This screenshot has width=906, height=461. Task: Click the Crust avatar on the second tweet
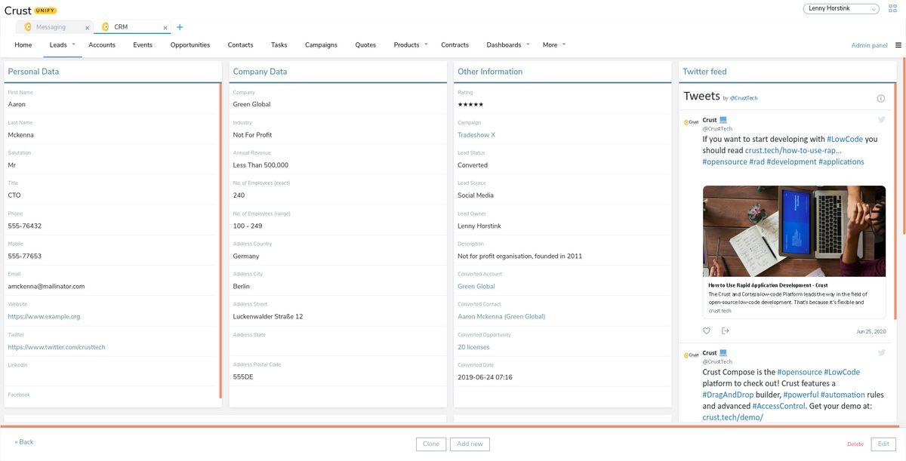(x=691, y=355)
